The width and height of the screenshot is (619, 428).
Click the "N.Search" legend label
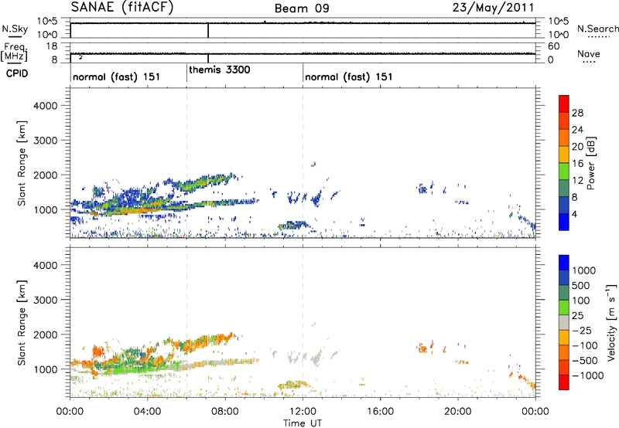(x=598, y=29)
